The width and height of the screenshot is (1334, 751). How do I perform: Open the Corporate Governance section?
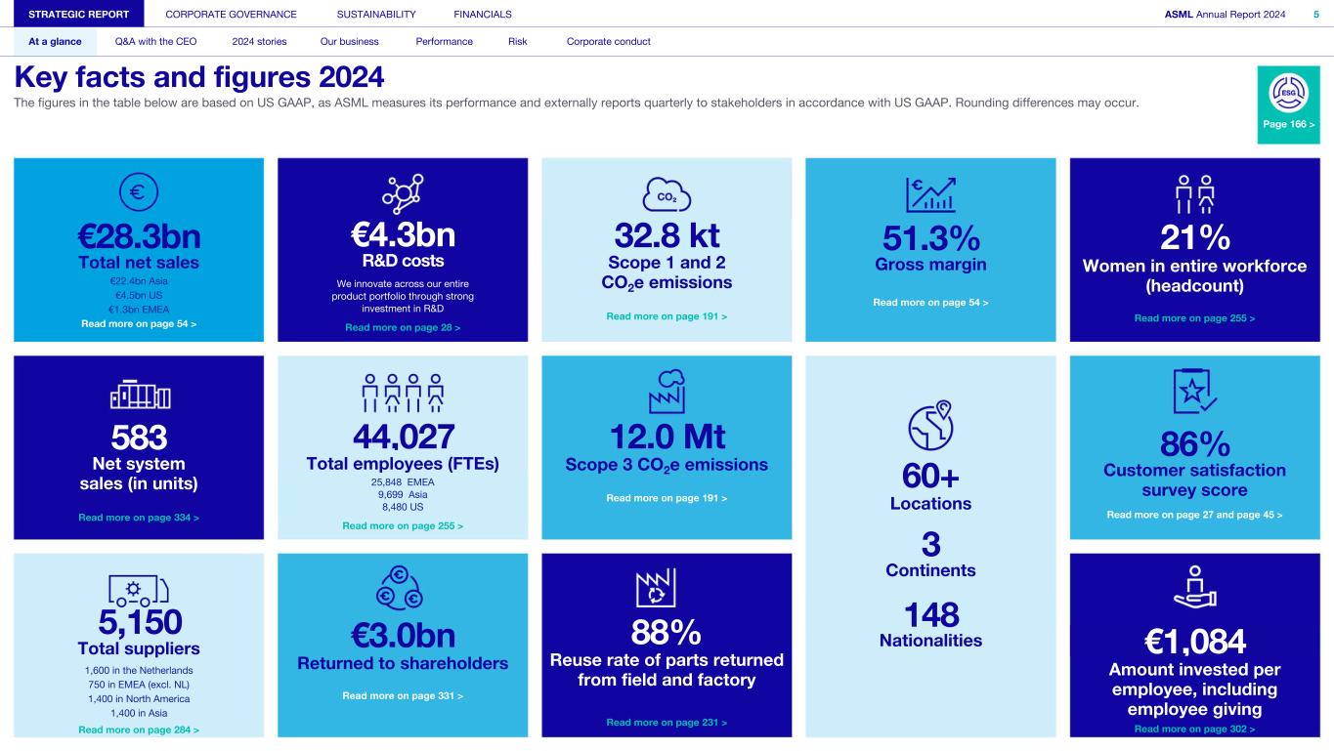click(232, 14)
